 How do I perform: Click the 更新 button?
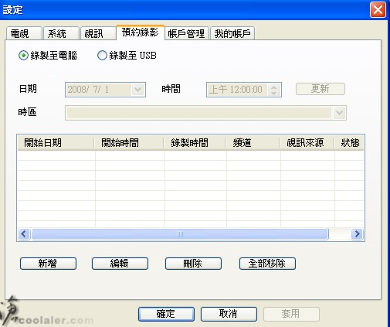pos(320,89)
